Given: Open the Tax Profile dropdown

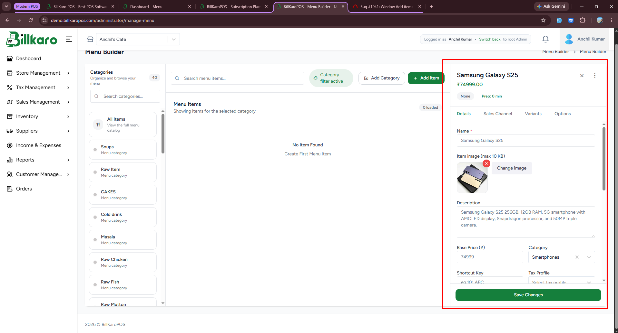Looking at the screenshot, I should tap(562, 281).
